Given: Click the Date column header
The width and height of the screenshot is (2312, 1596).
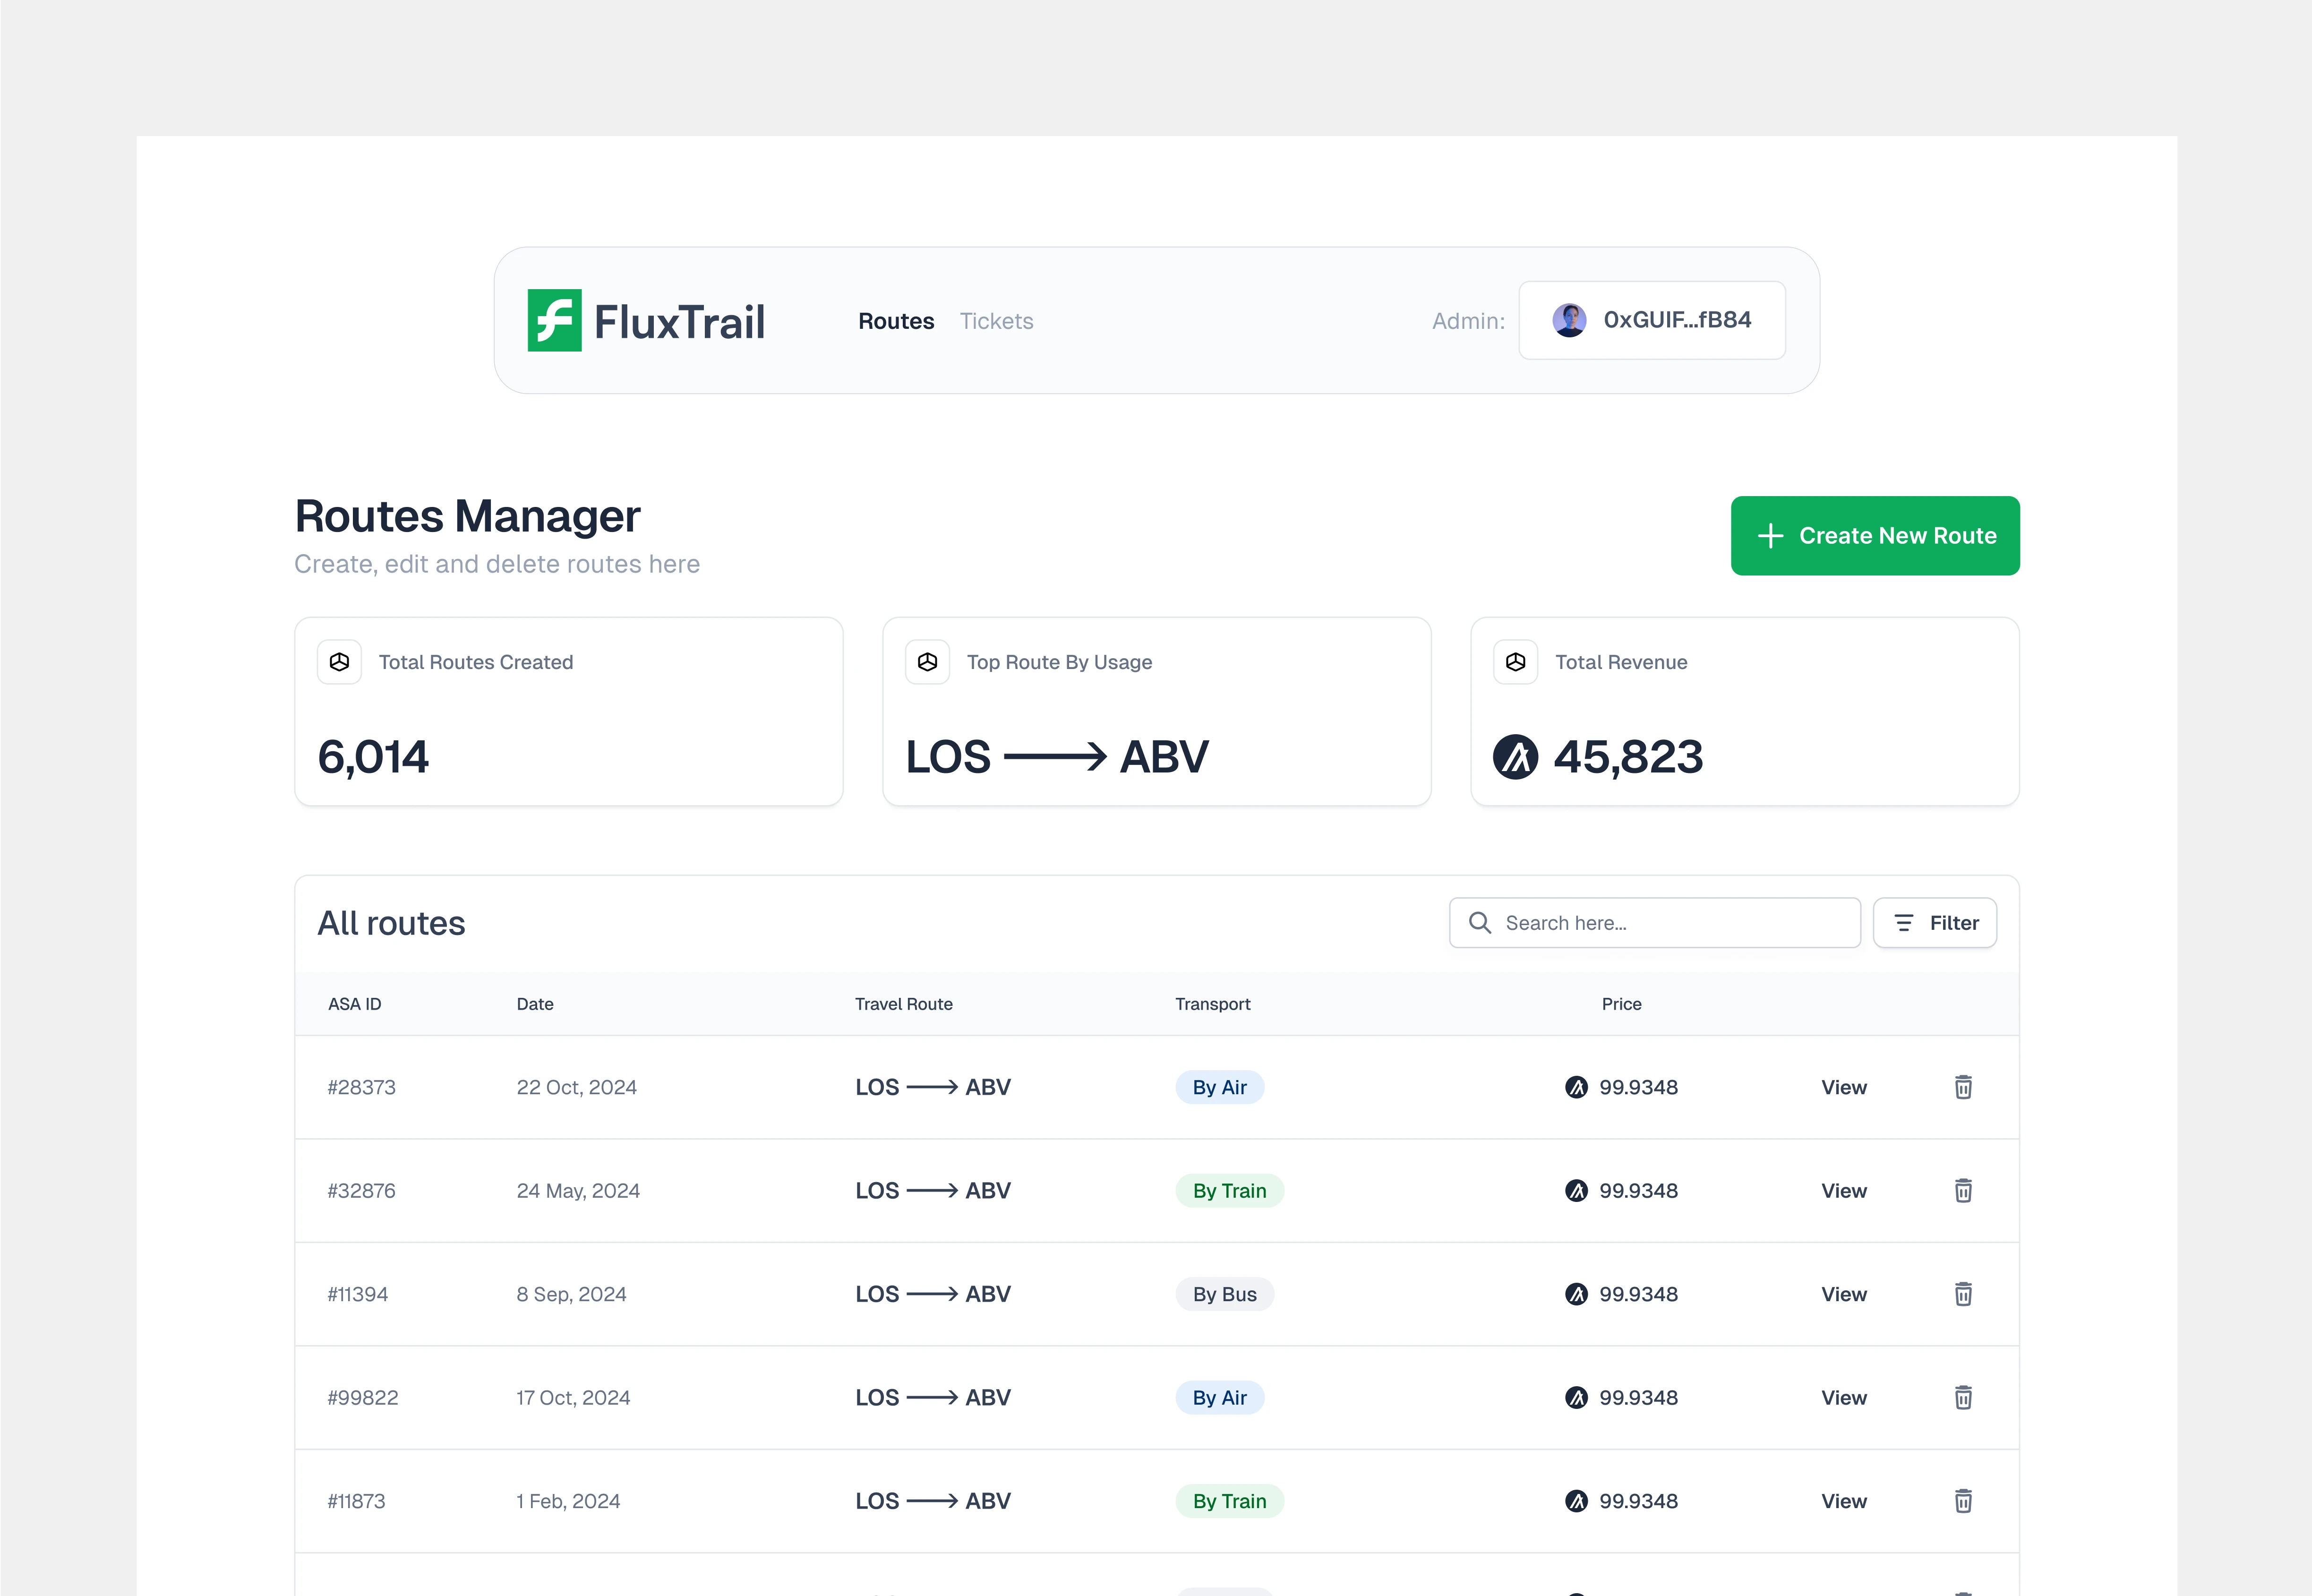Looking at the screenshot, I should tap(535, 1004).
